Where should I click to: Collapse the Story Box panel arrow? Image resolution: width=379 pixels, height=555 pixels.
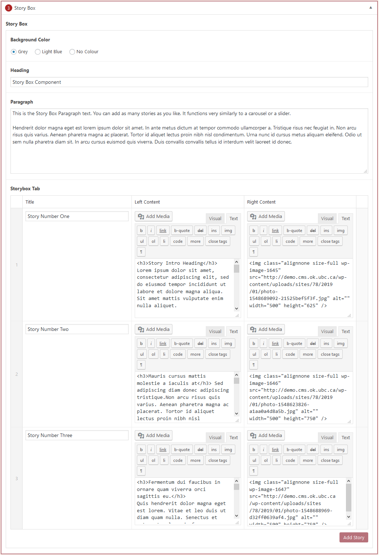point(371,8)
